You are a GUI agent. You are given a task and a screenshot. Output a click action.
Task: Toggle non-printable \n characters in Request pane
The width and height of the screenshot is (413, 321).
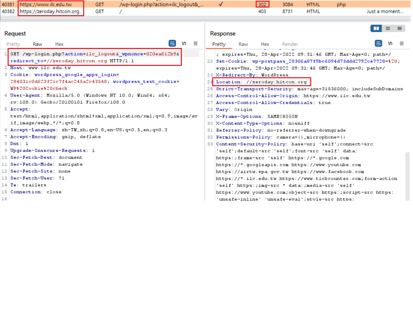[184, 43]
